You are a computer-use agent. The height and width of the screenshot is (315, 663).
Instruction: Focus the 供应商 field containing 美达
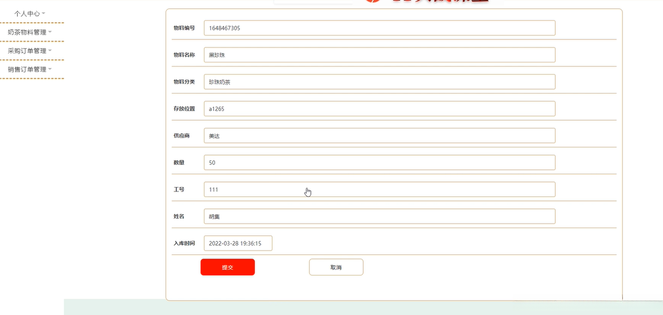(379, 136)
